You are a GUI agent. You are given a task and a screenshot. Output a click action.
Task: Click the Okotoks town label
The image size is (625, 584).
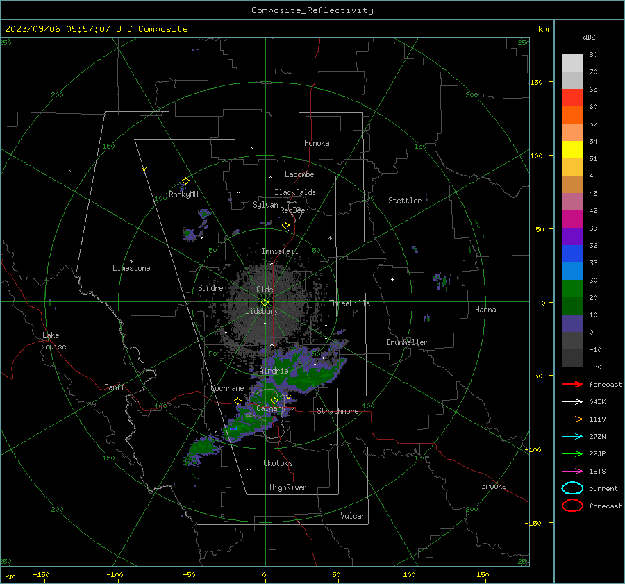click(278, 463)
